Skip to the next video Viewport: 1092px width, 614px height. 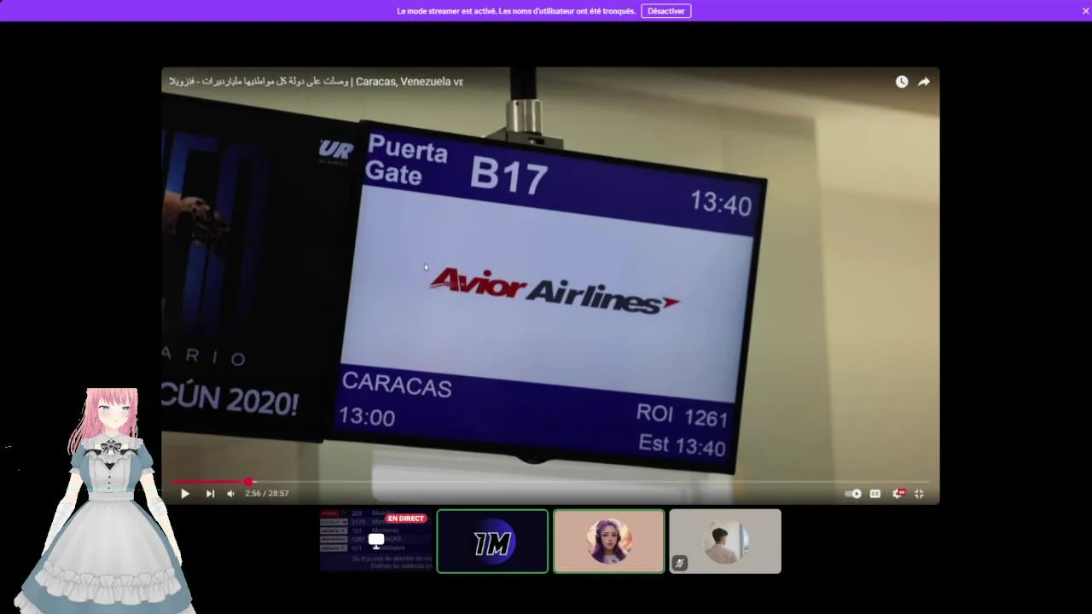(x=210, y=493)
